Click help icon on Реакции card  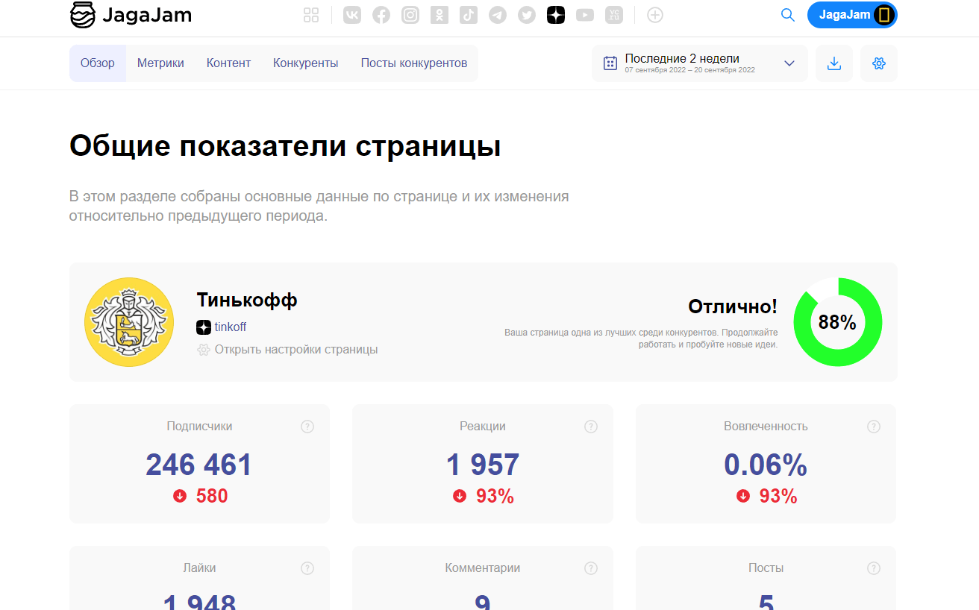(591, 427)
